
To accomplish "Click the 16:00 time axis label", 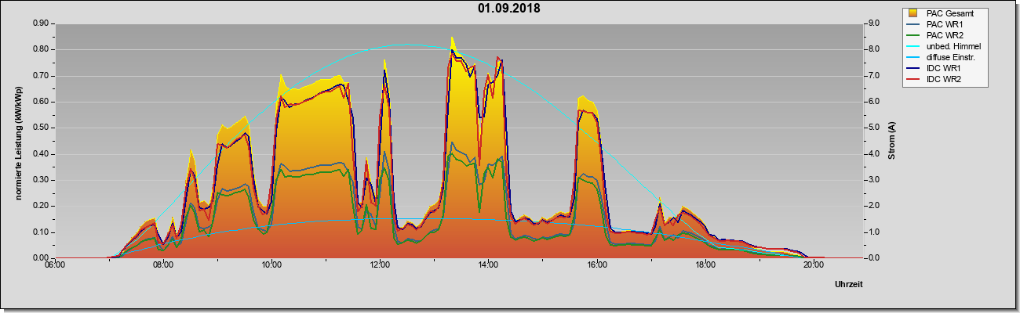I will click(596, 265).
